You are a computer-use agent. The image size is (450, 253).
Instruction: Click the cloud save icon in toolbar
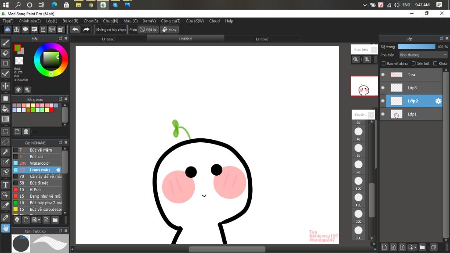click(x=7, y=29)
